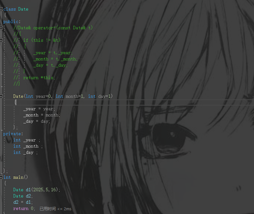Screen dimensions: 254x214
Task: Click the 'int main()' function signature
Action: coord(16,178)
